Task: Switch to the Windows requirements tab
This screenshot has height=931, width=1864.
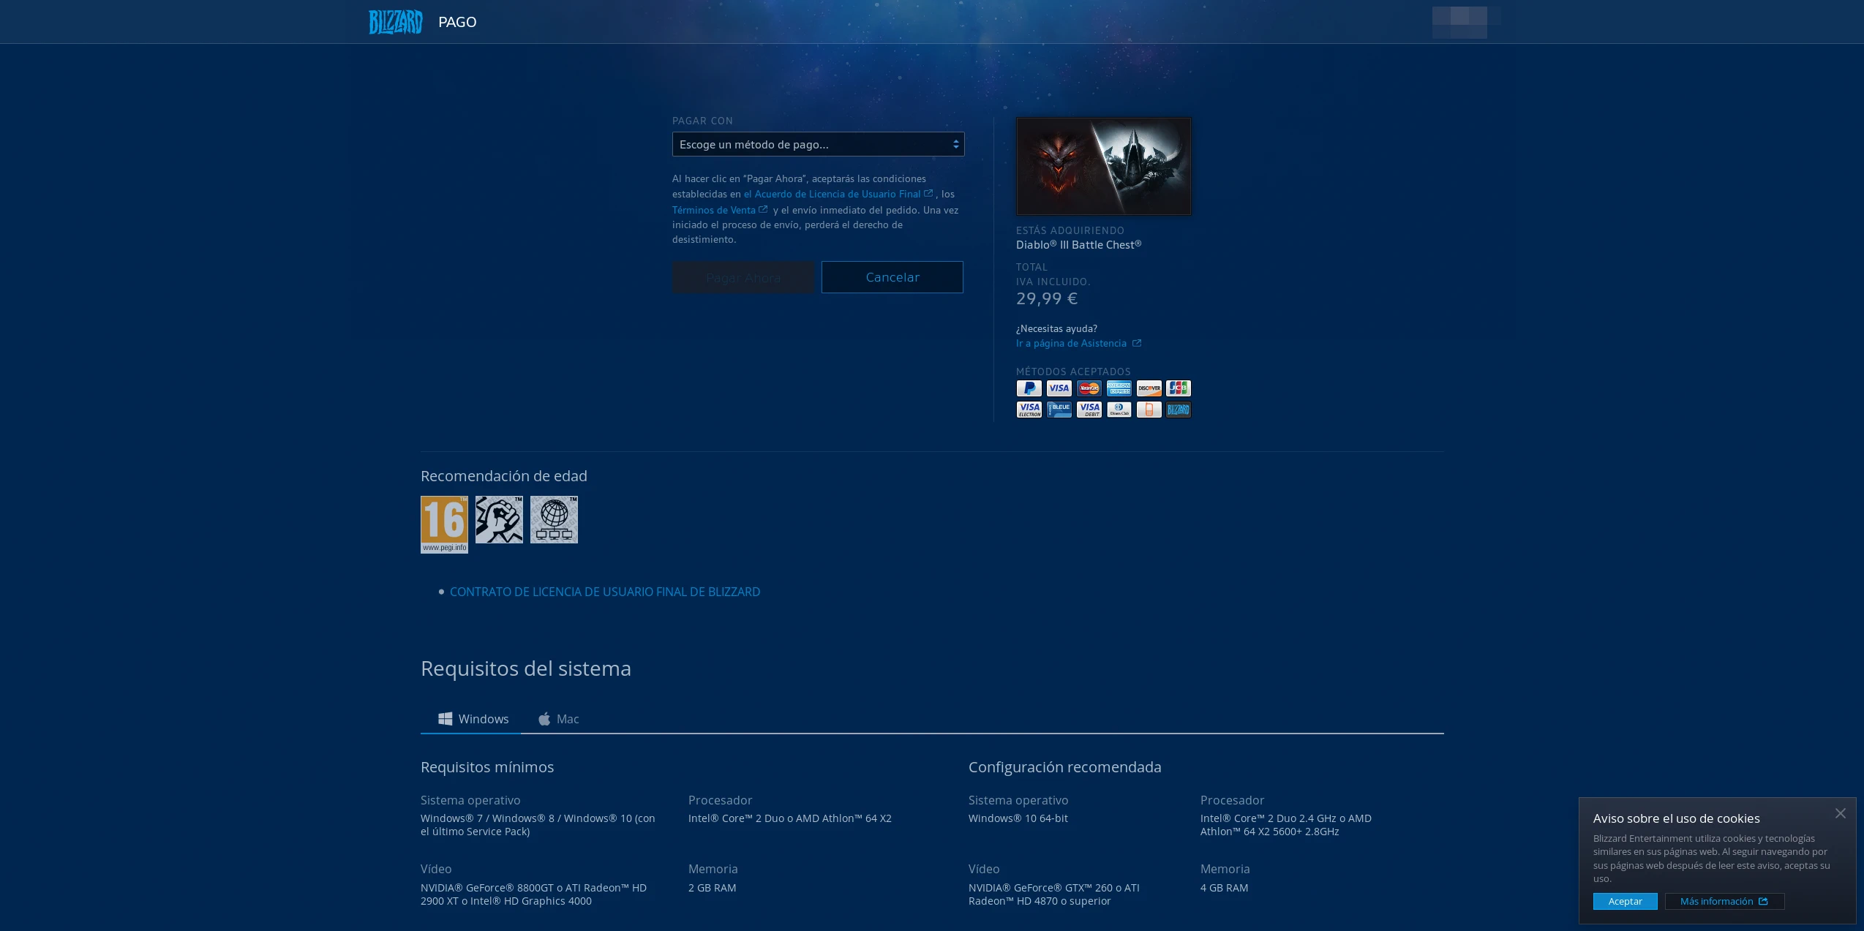Action: click(x=473, y=719)
